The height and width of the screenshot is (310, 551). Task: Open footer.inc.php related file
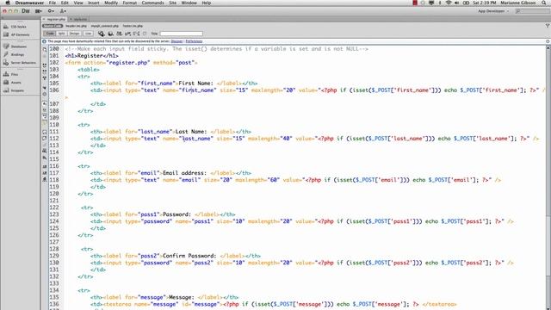click(x=133, y=26)
